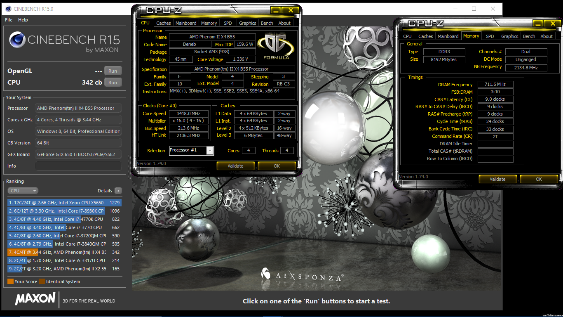Switch to Mainboard tab in right CPU-Z
Viewport: 563px width, 317px height.
[448, 36]
